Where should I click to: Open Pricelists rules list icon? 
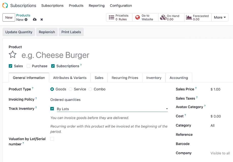(x=111, y=17)
